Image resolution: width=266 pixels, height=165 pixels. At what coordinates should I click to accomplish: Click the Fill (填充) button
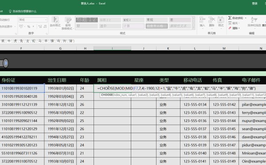tap(234, 23)
